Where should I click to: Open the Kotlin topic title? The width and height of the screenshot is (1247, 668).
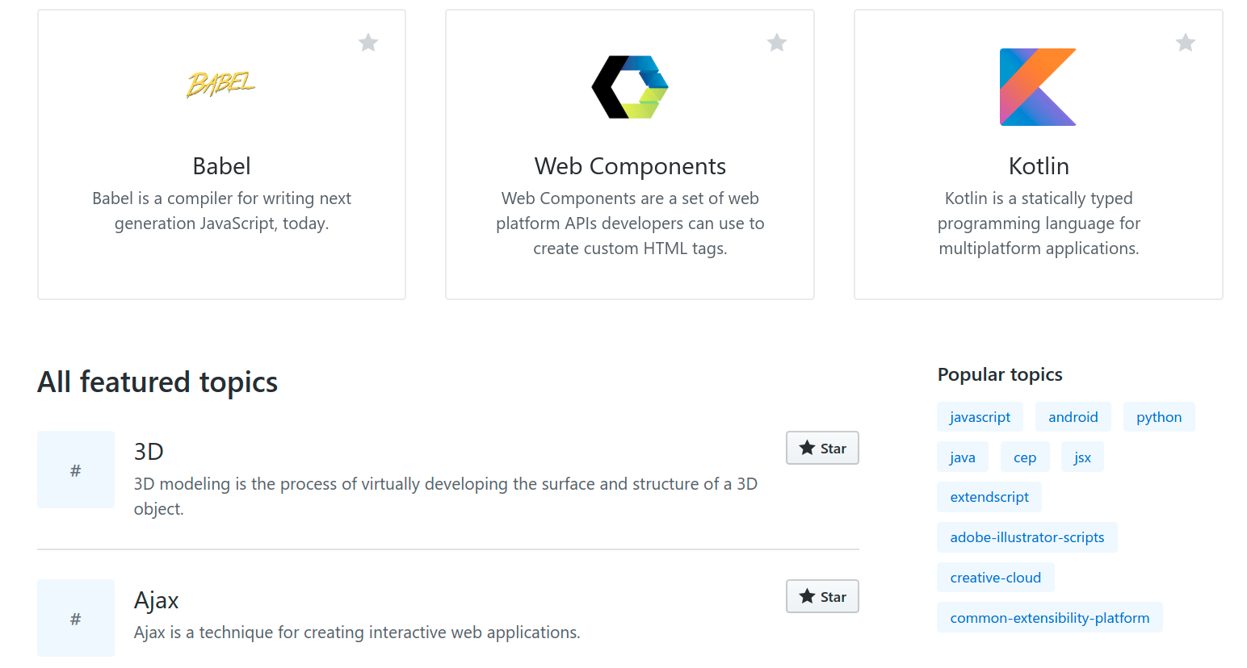click(1039, 165)
